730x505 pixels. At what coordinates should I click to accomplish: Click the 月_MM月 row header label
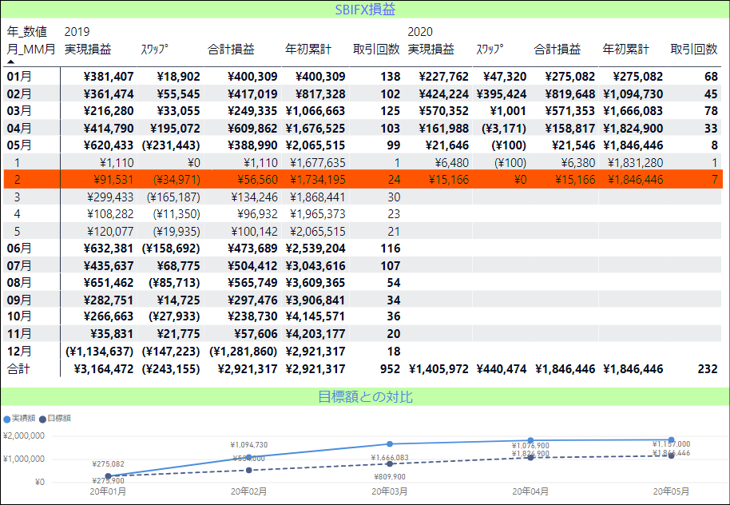pyautogui.click(x=31, y=49)
